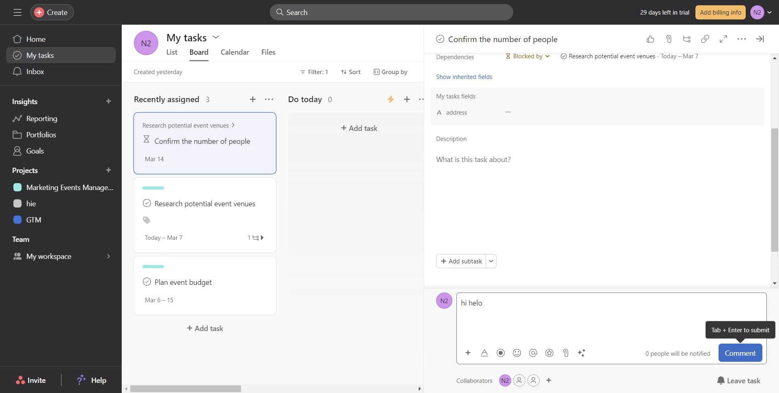Image resolution: width=779 pixels, height=393 pixels.
Task: Click the @ mention icon in comment
Action: coord(533,353)
